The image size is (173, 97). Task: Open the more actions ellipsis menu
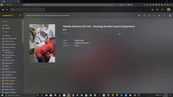point(164,16)
